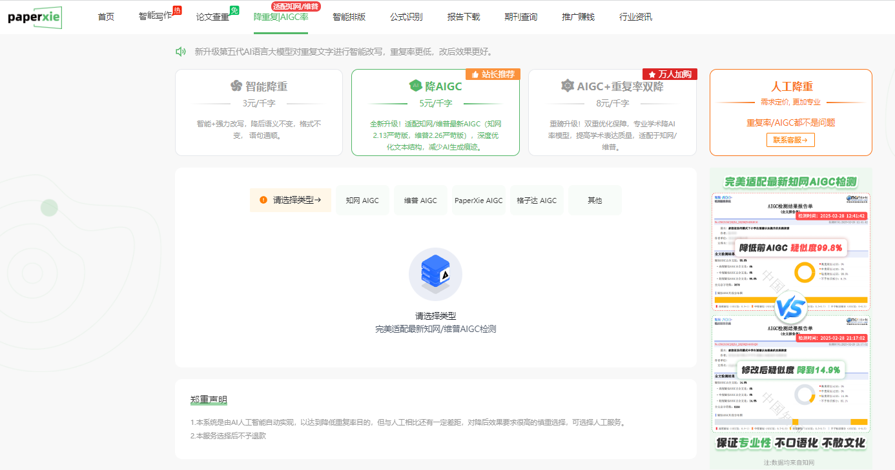The height and width of the screenshot is (470, 895).
Task: Open the 公式识别 navigation item
Action: 406,17
